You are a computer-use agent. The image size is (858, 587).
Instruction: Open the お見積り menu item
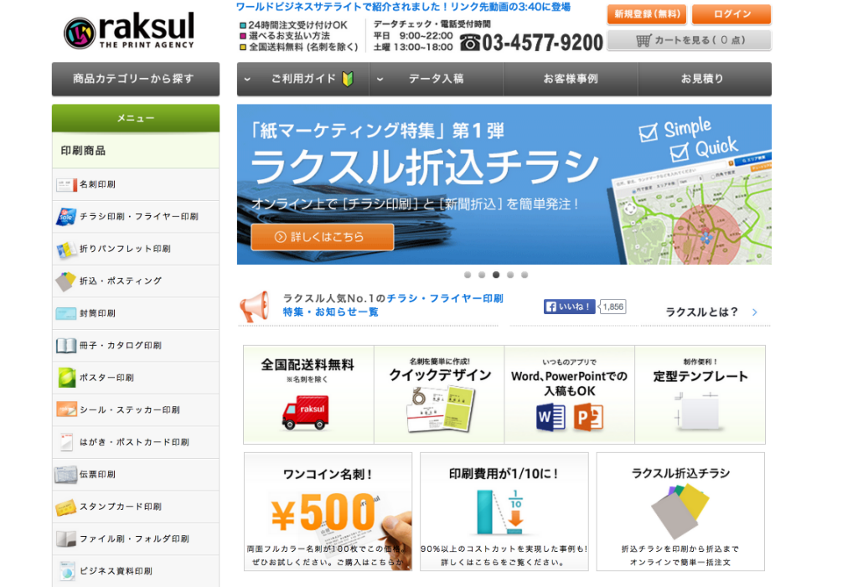pyautogui.click(x=702, y=79)
